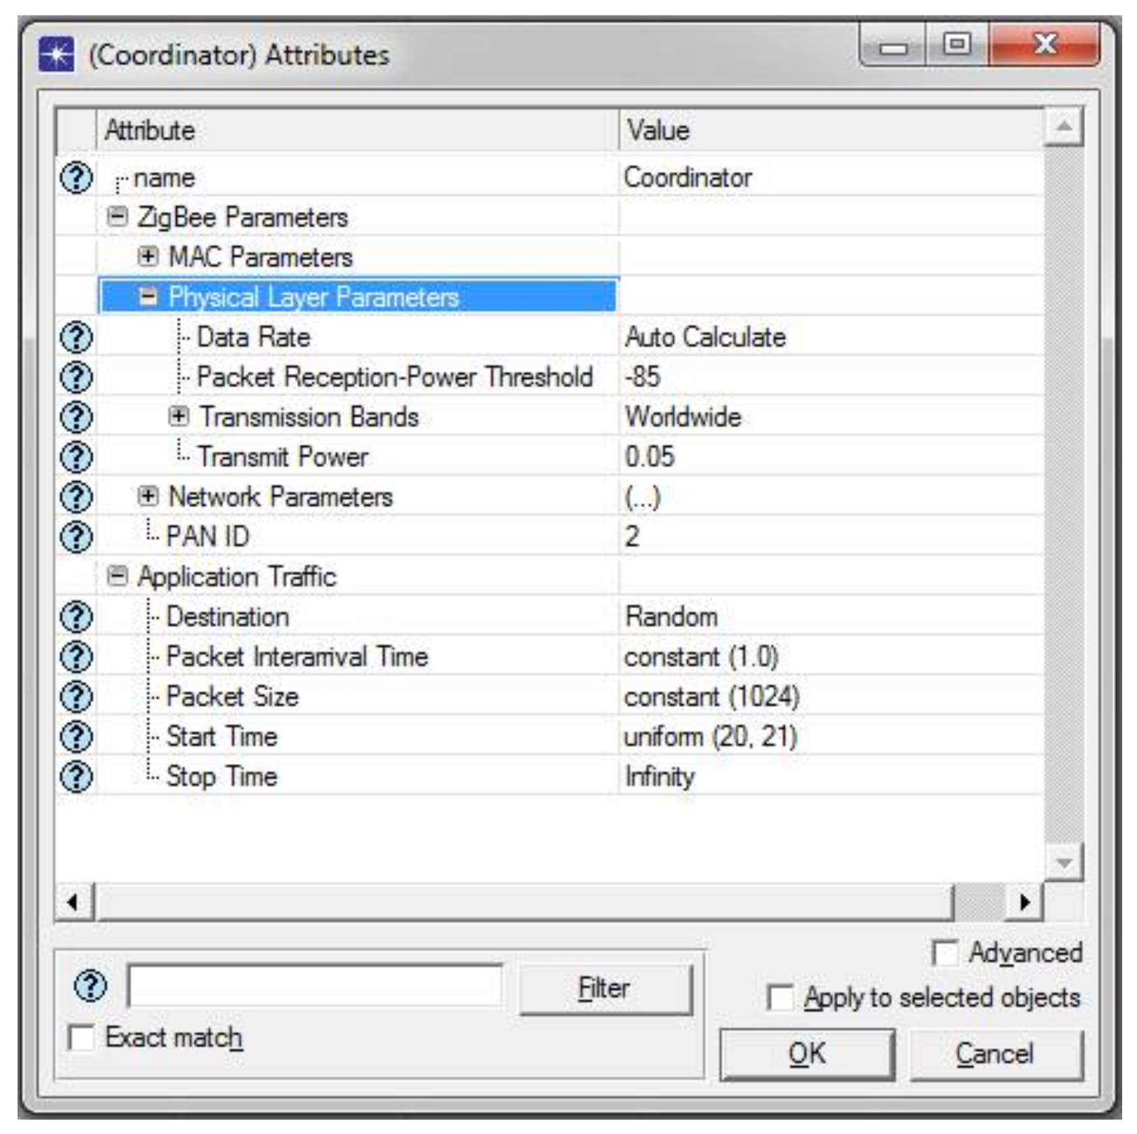Viewport: 1137px width, 1134px height.
Task: Click the horizontal scrollbar right arrow
Action: coord(1024,902)
